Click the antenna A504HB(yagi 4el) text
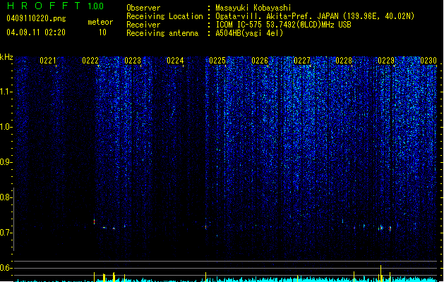The width and height of the screenshot is (444, 282). (249, 33)
